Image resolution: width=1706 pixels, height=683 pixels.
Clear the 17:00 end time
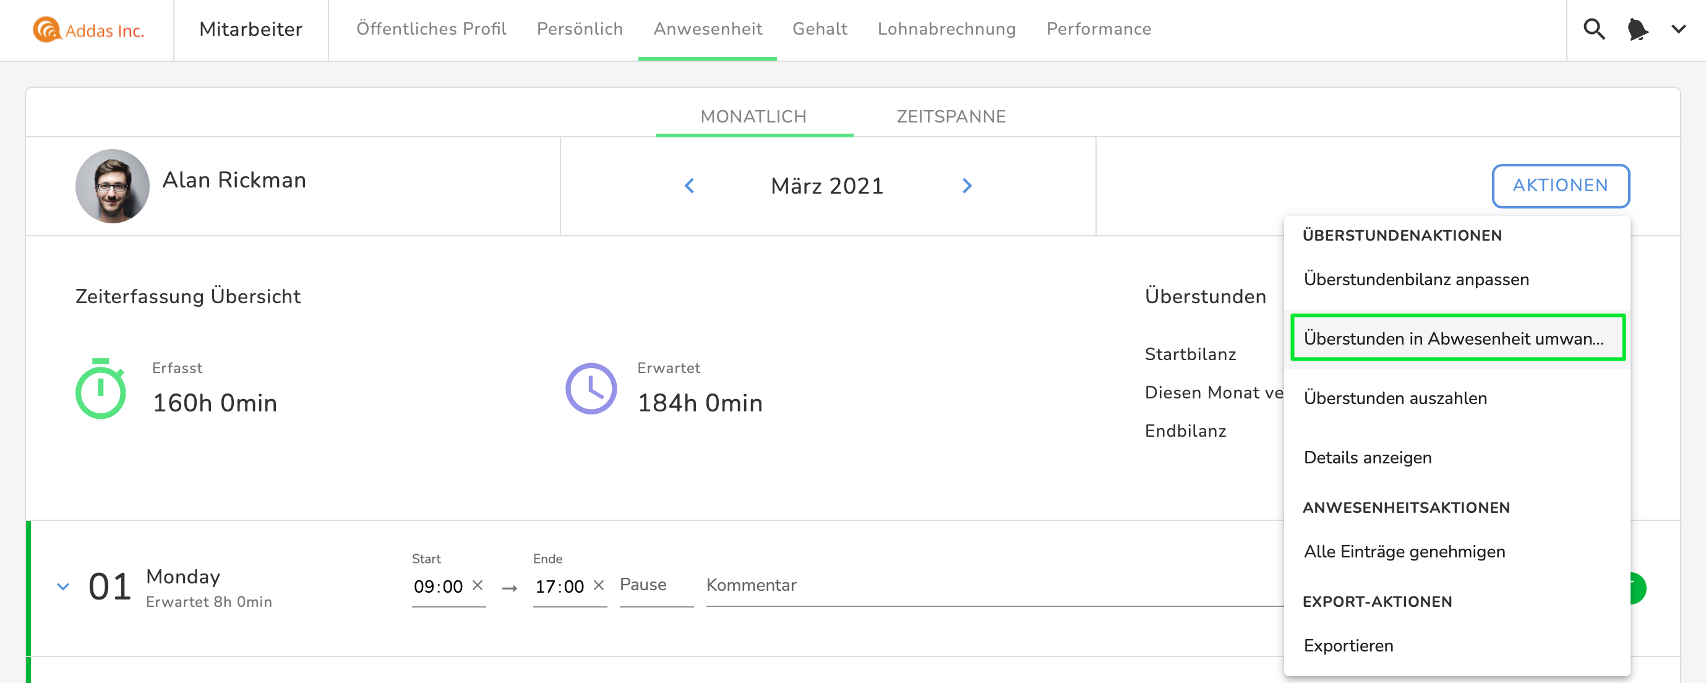[x=599, y=586]
